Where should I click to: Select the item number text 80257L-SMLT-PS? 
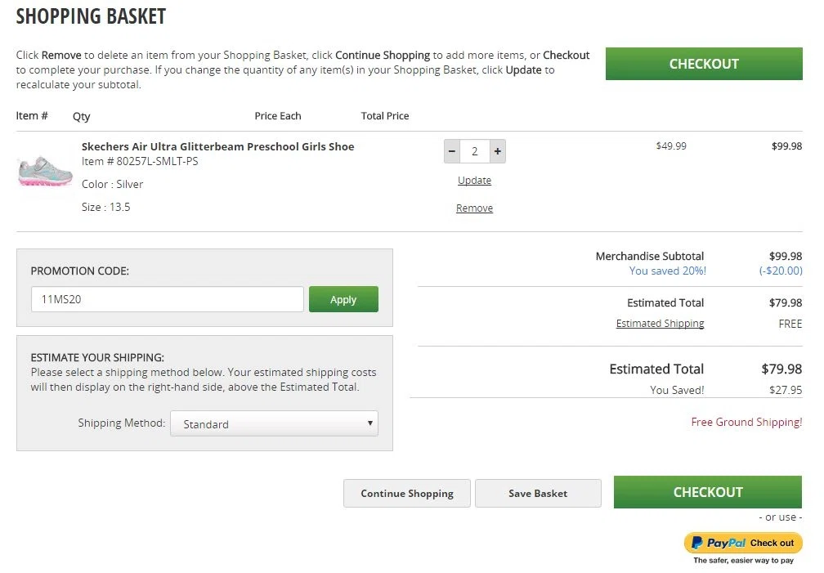(x=157, y=161)
